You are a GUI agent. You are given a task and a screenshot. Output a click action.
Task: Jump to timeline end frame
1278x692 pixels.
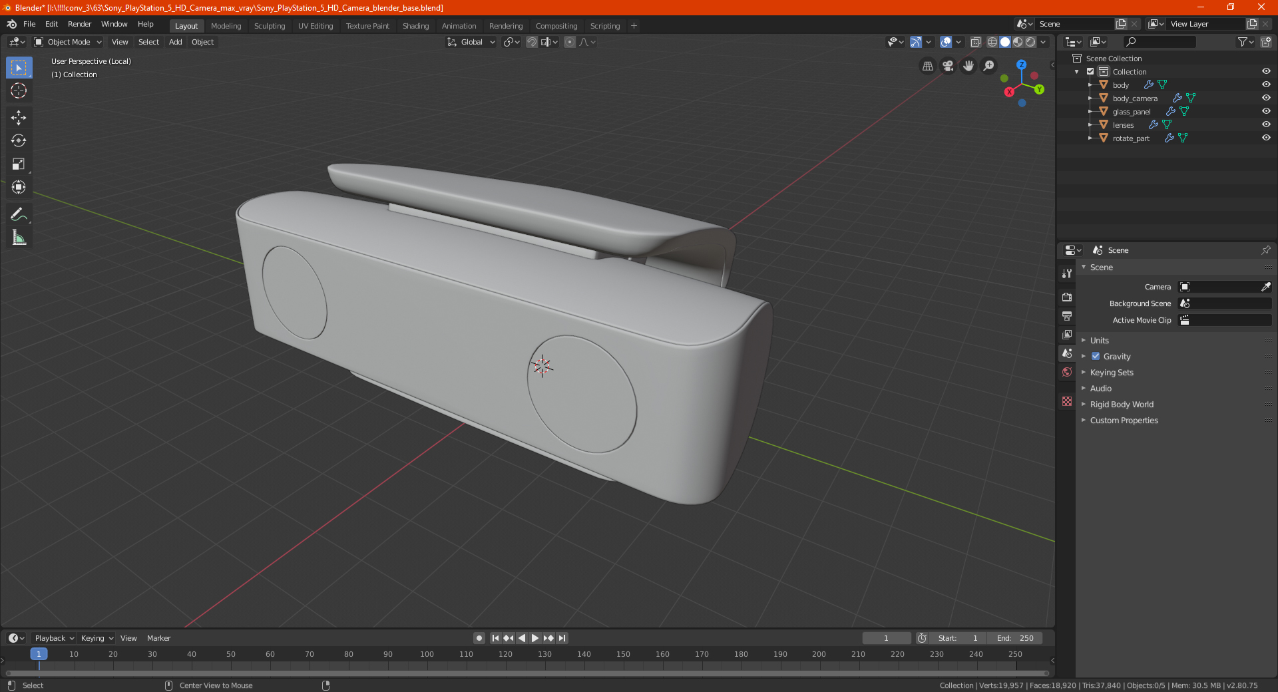coord(562,638)
